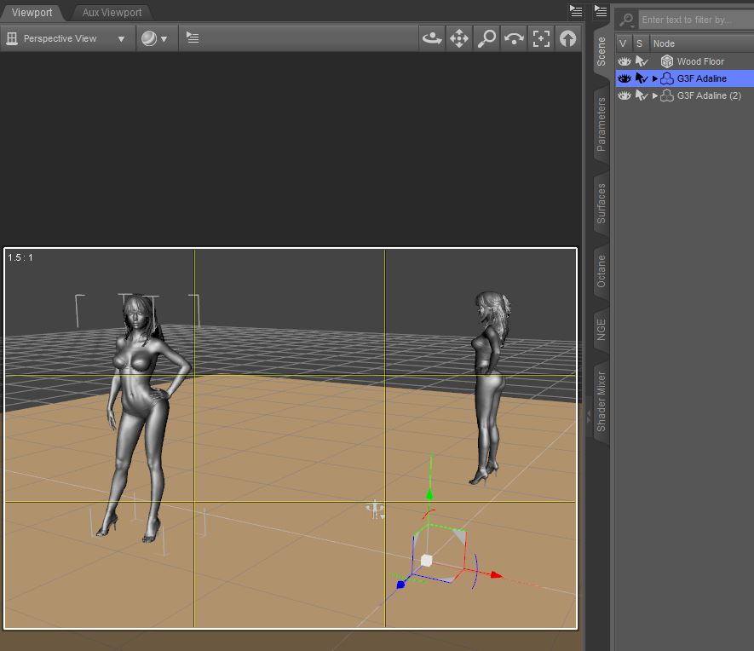This screenshot has width=754, height=651.
Task: Open the Perspective View camera dropdown
Action: 68,38
